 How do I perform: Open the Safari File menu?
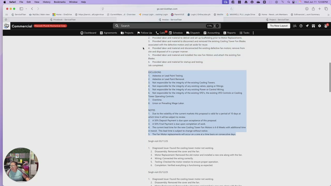click(x=21, y=2)
